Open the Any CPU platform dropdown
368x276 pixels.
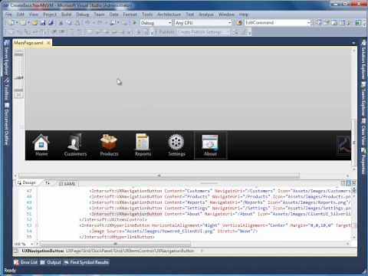(203, 23)
